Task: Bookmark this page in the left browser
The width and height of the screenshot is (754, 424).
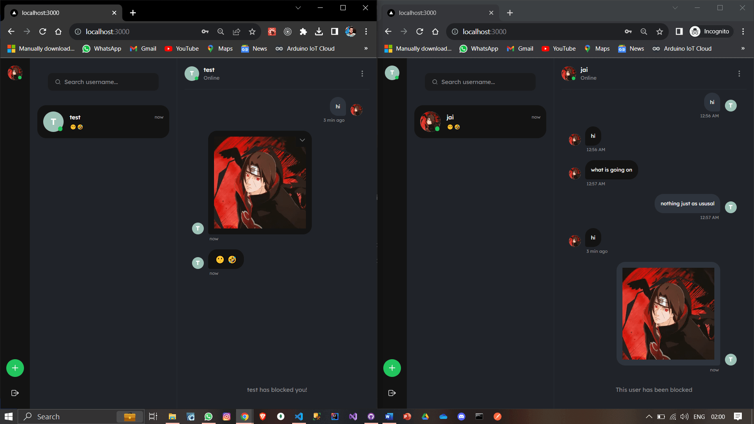Action: tap(252, 31)
